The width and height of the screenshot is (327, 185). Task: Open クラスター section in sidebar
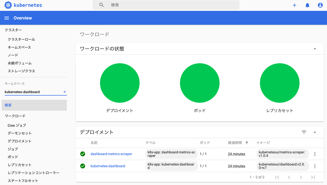click(x=13, y=30)
